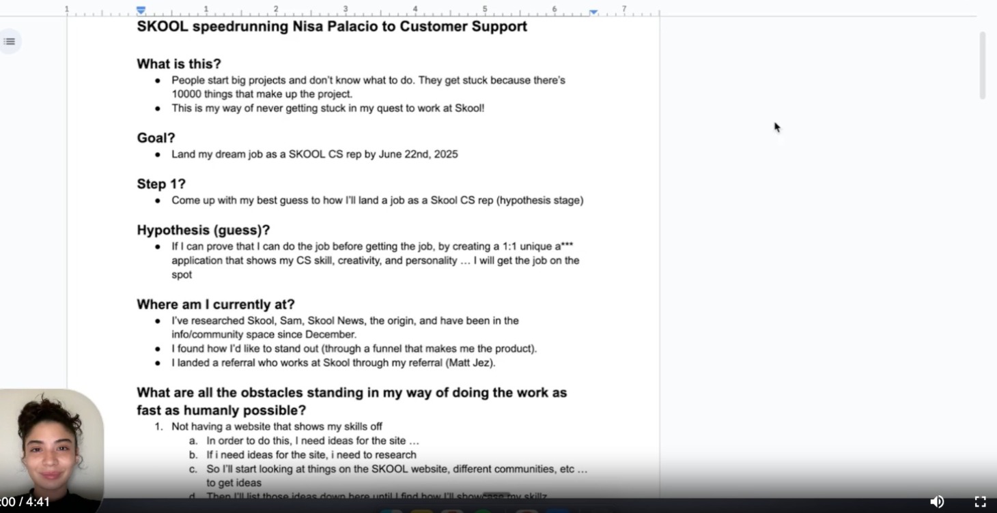The width and height of the screenshot is (997, 513).
Task: Select the "What is this?" heading
Action: (x=179, y=64)
